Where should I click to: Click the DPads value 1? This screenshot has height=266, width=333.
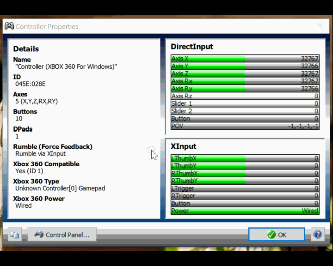tap(17, 136)
